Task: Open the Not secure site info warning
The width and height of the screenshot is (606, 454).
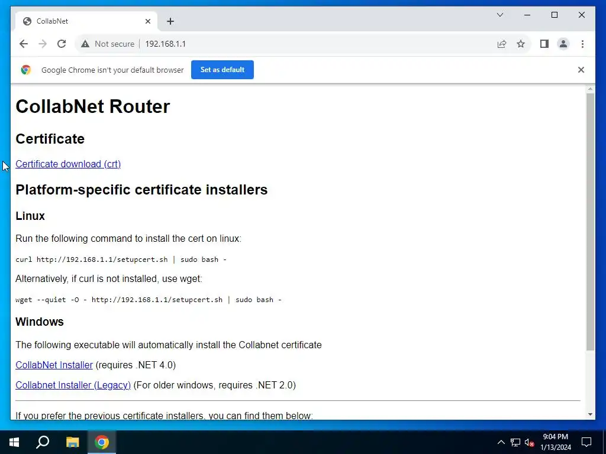Action: click(x=108, y=44)
